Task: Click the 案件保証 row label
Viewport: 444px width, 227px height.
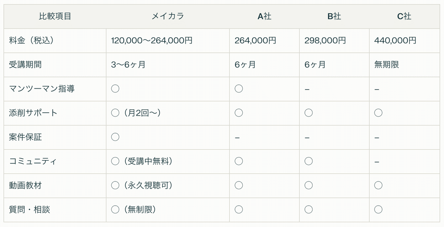Action: coord(25,137)
